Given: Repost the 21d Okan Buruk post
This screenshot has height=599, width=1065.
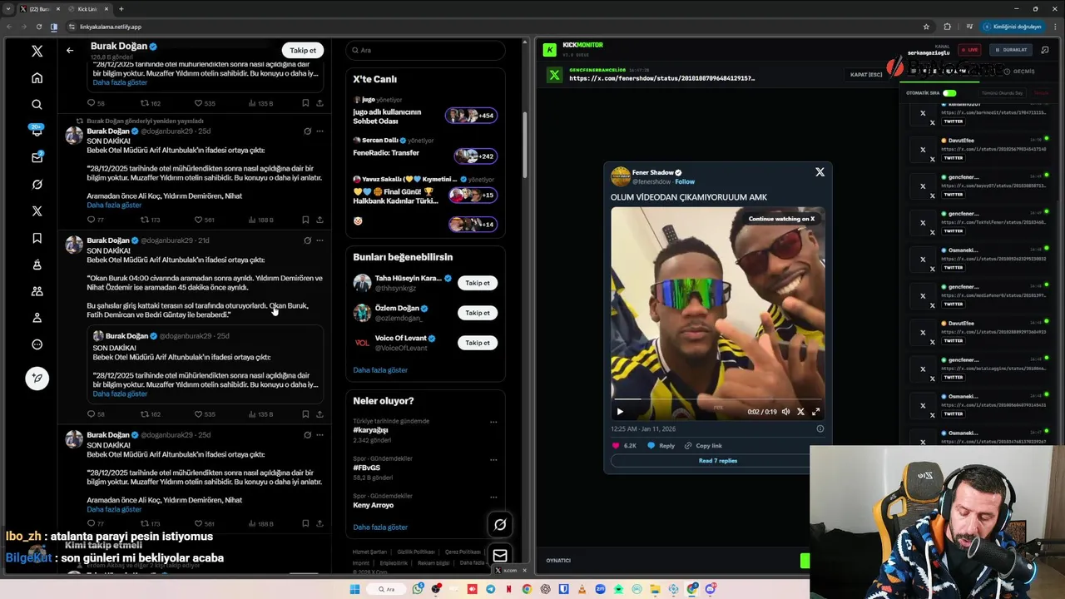Looking at the screenshot, I should pos(150,414).
